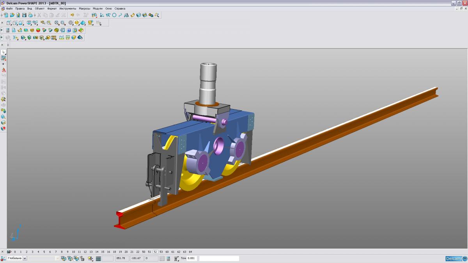Click the tolerance field 0.001

[191, 258]
